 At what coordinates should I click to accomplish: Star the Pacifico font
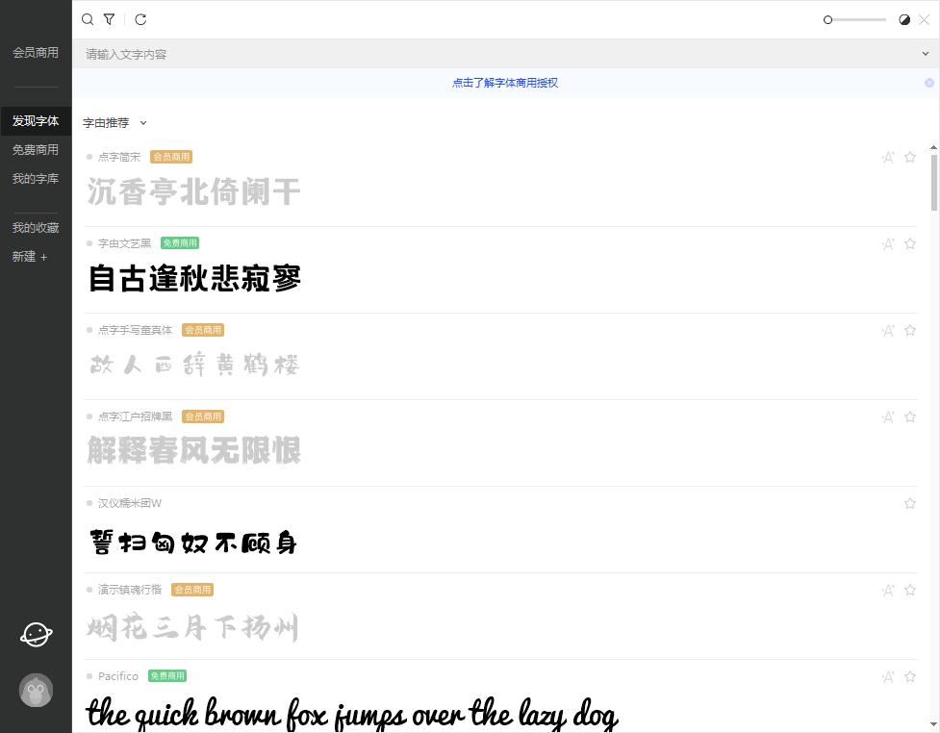pos(909,676)
